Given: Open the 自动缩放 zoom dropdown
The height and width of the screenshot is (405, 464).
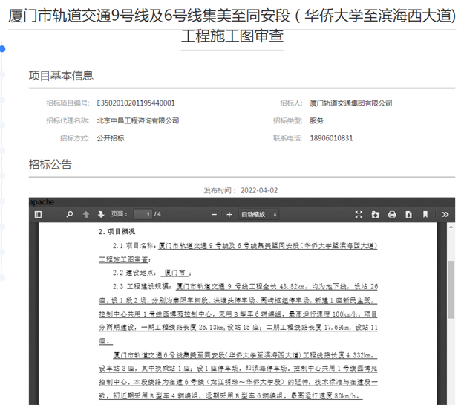Looking at the screenshot, I should coord(258,214).
